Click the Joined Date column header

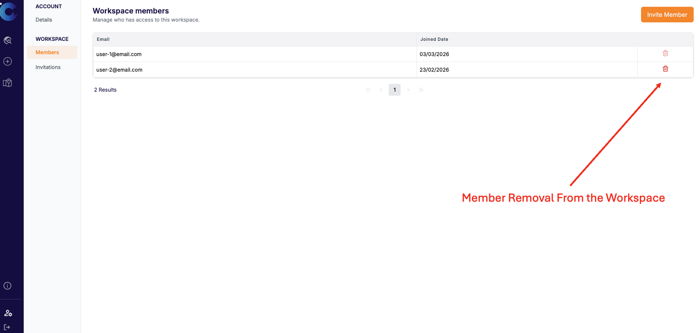[434, 40]
